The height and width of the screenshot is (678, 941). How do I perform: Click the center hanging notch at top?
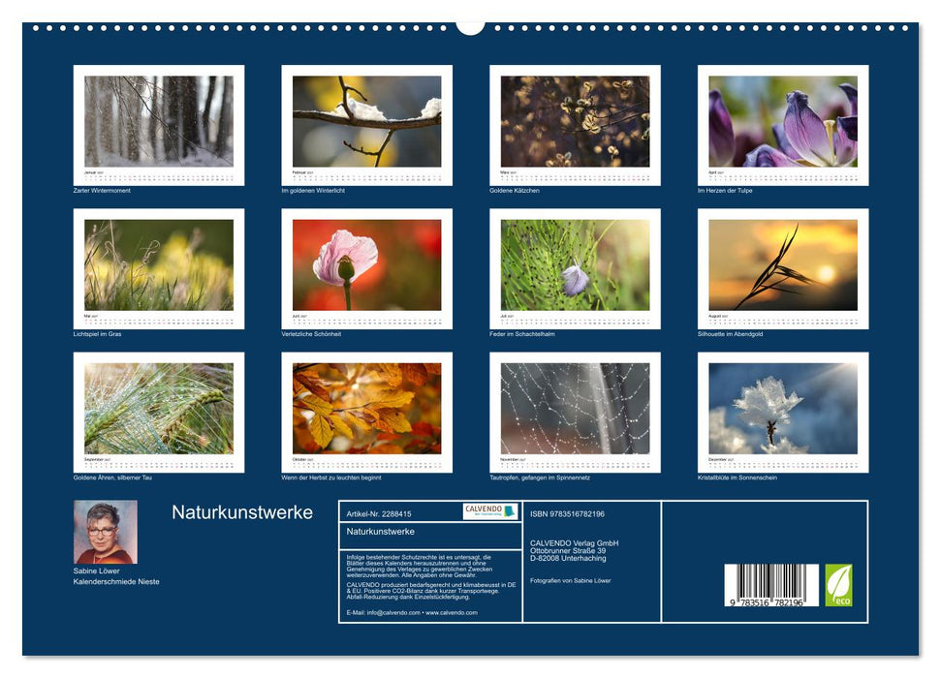(x=471, y=27)
